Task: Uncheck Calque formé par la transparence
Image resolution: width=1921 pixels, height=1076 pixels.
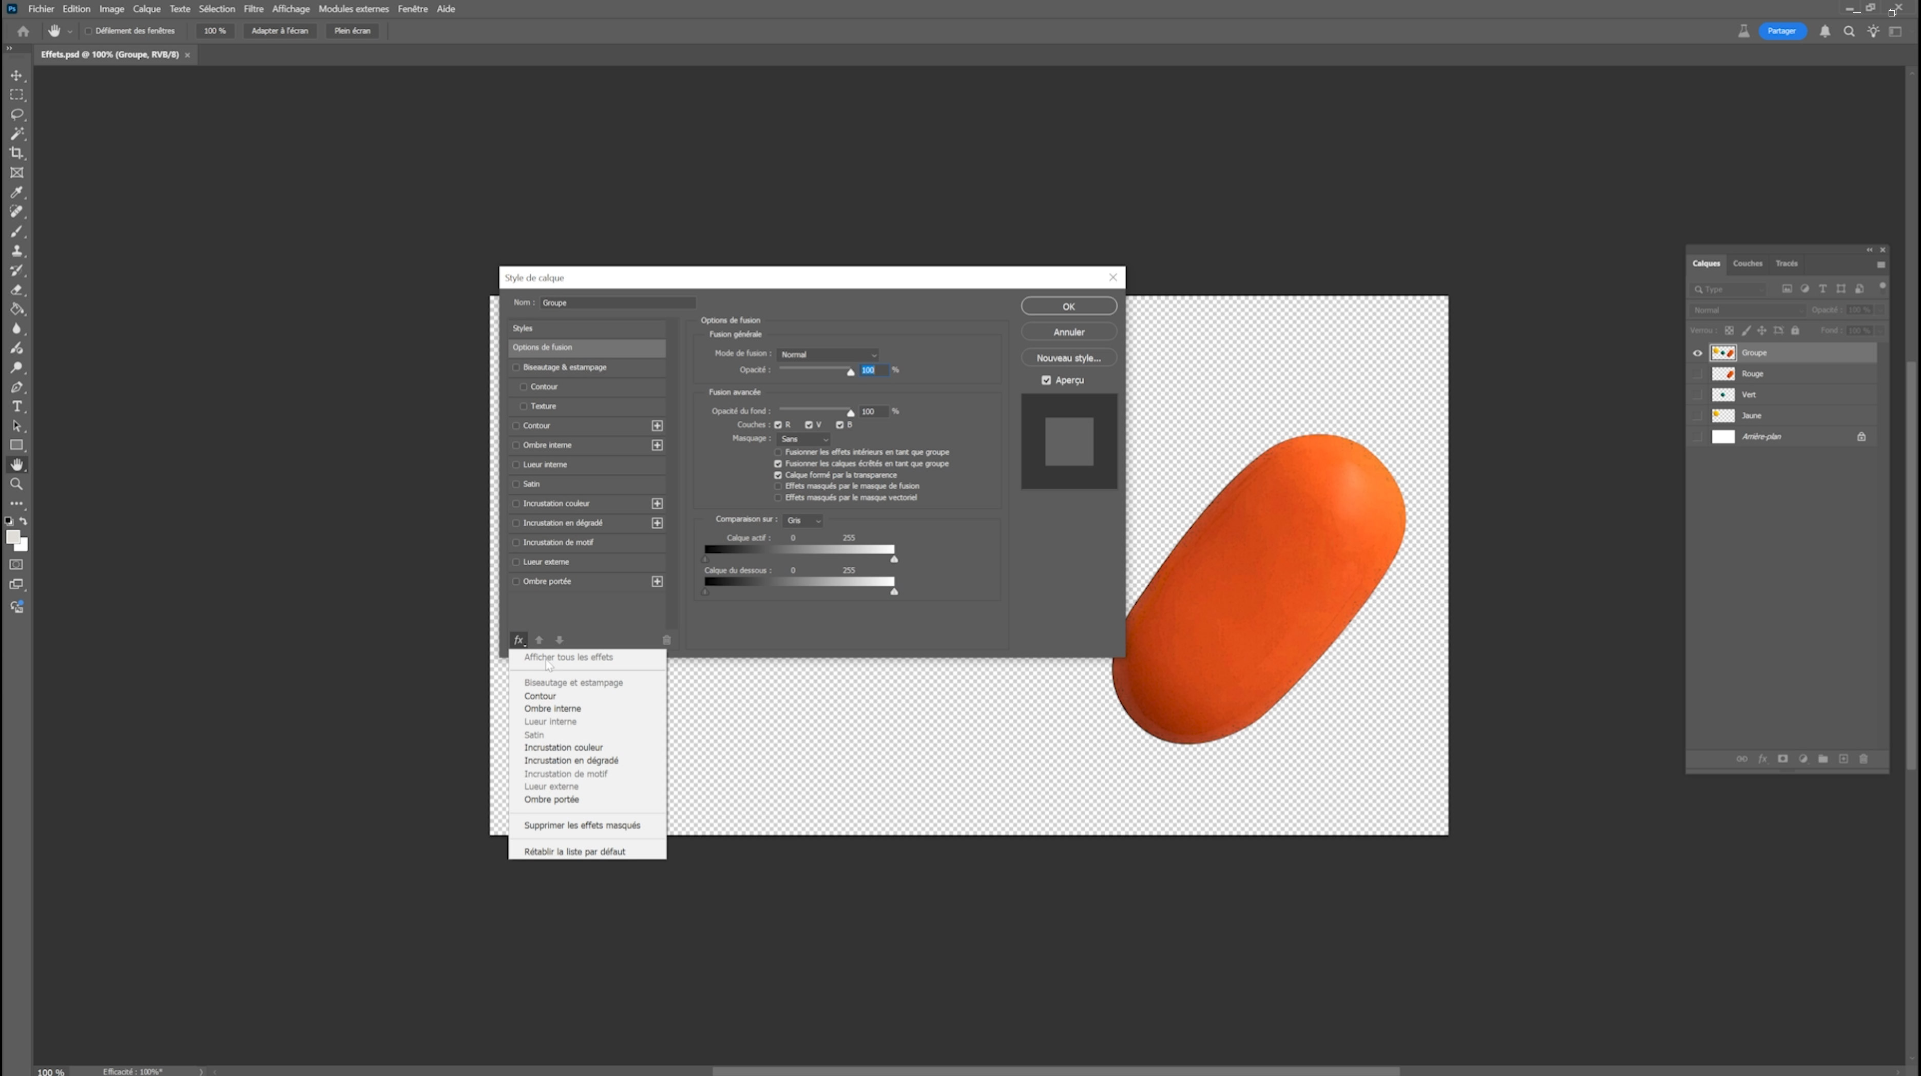Action: coord(778,475)
